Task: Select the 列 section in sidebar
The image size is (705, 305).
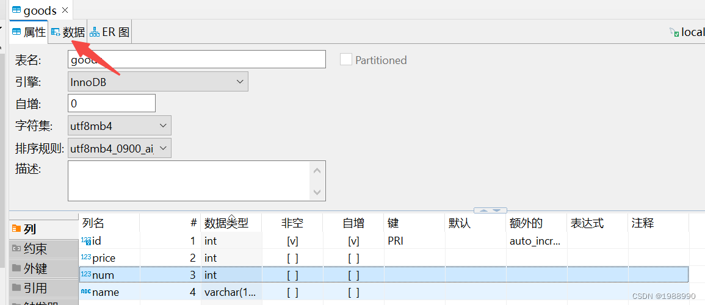Action: tap(43, 229)
